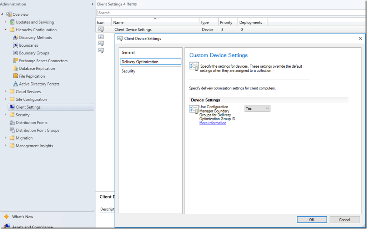Click the Database Replication icon
Viewport: 367px width, 229px height.
pyautogui.click(x=15, y=69)
